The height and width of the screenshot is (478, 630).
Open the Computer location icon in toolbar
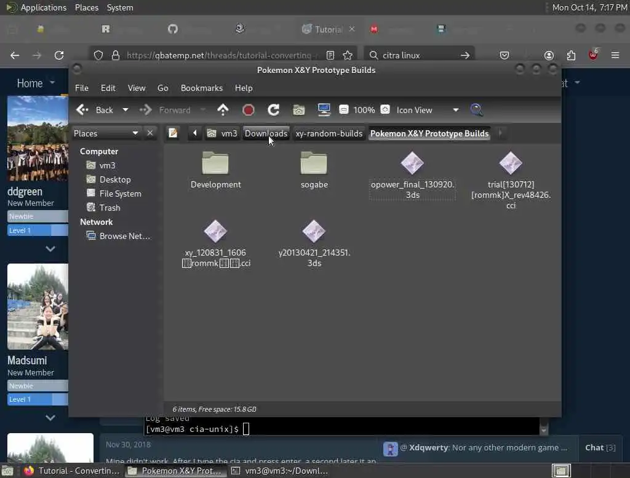324,110
